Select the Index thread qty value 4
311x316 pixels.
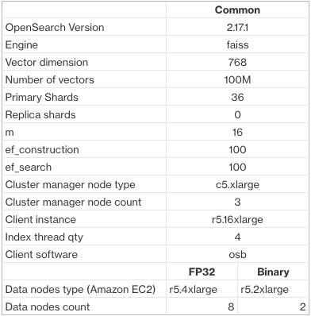[237, 237]
